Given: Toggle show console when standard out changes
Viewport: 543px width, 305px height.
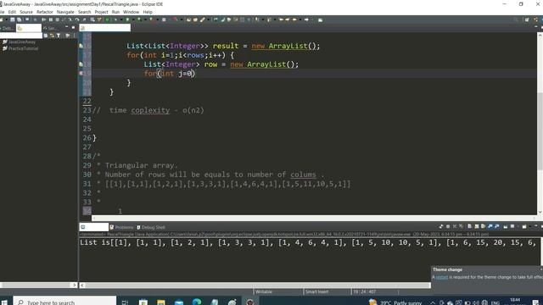Looking at the screenshot, I should (490, 226).
